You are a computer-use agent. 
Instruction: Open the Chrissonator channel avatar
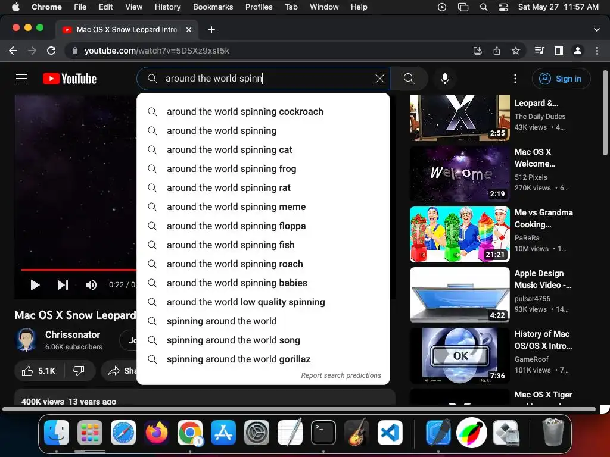26,340
